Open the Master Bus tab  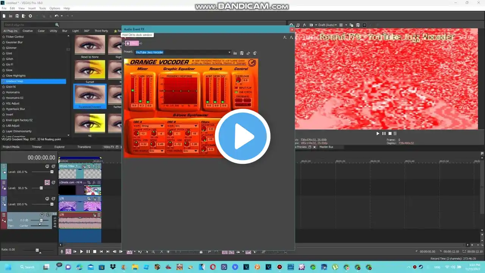pos(326,147)
